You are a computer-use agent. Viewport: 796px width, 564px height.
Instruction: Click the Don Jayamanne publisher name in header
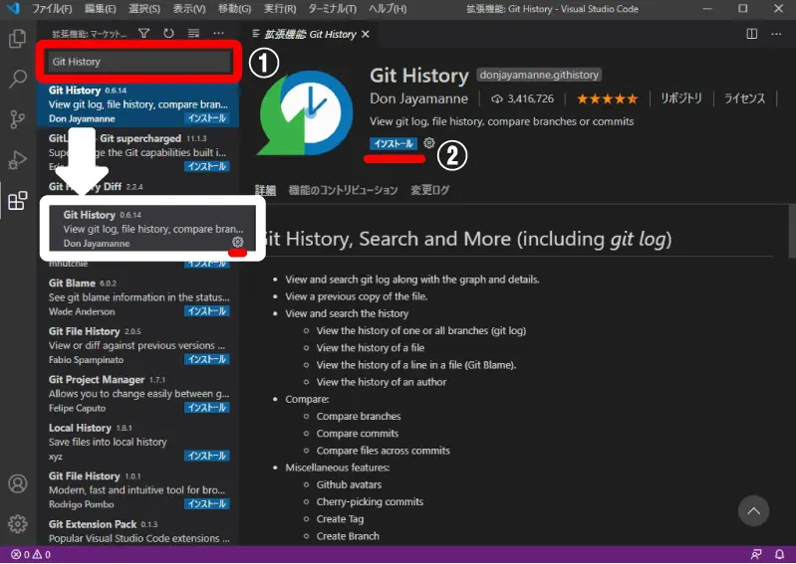pos(418,98)
